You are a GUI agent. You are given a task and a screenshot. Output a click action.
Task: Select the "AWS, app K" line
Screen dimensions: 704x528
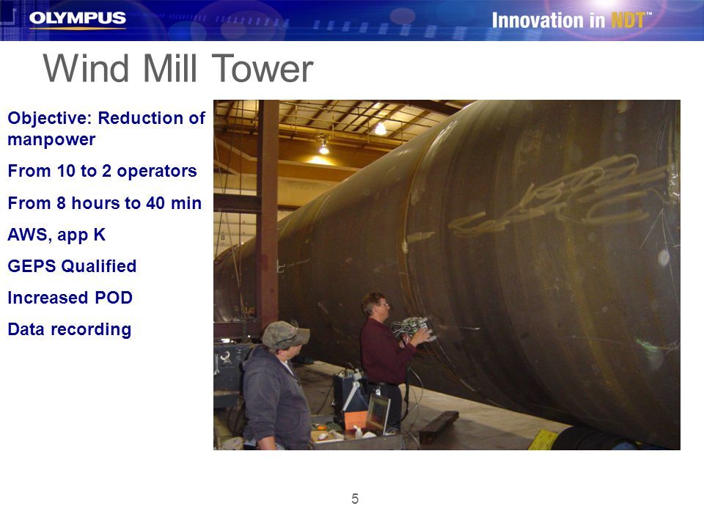pyautogui.click(x=56, y=235)
